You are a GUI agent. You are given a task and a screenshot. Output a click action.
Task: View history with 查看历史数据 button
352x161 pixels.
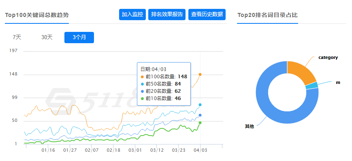click(x=207, y=15)
